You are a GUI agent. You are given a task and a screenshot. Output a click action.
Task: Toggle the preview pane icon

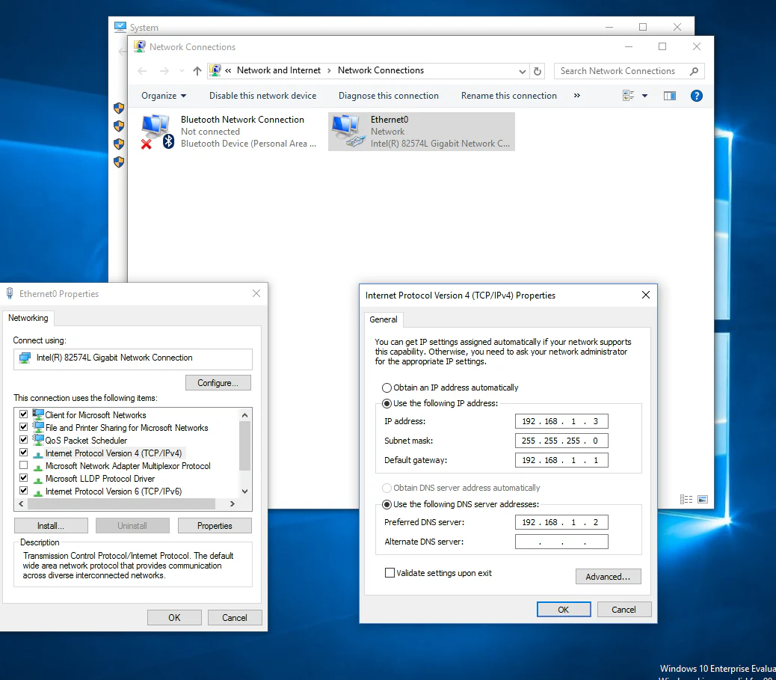(x=670, y=96)
